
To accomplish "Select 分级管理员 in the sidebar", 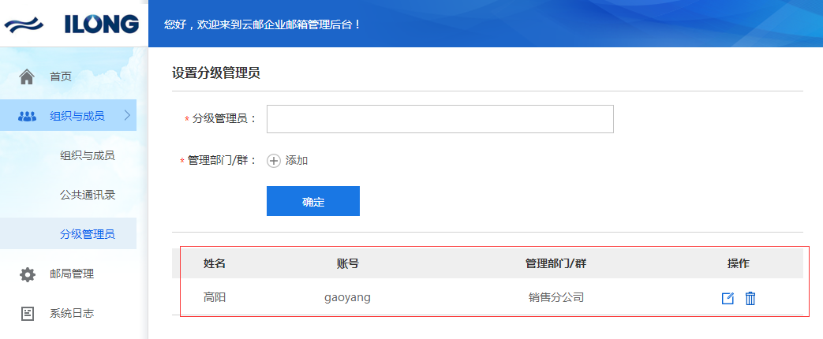I will 88,234.
